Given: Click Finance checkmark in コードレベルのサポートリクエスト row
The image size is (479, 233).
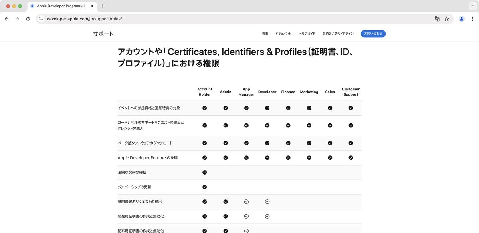Looking at the screenshot, I should click(288, 125).
